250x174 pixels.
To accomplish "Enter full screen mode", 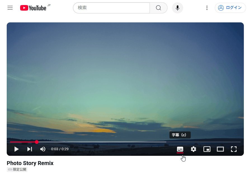I will (234, 149).
